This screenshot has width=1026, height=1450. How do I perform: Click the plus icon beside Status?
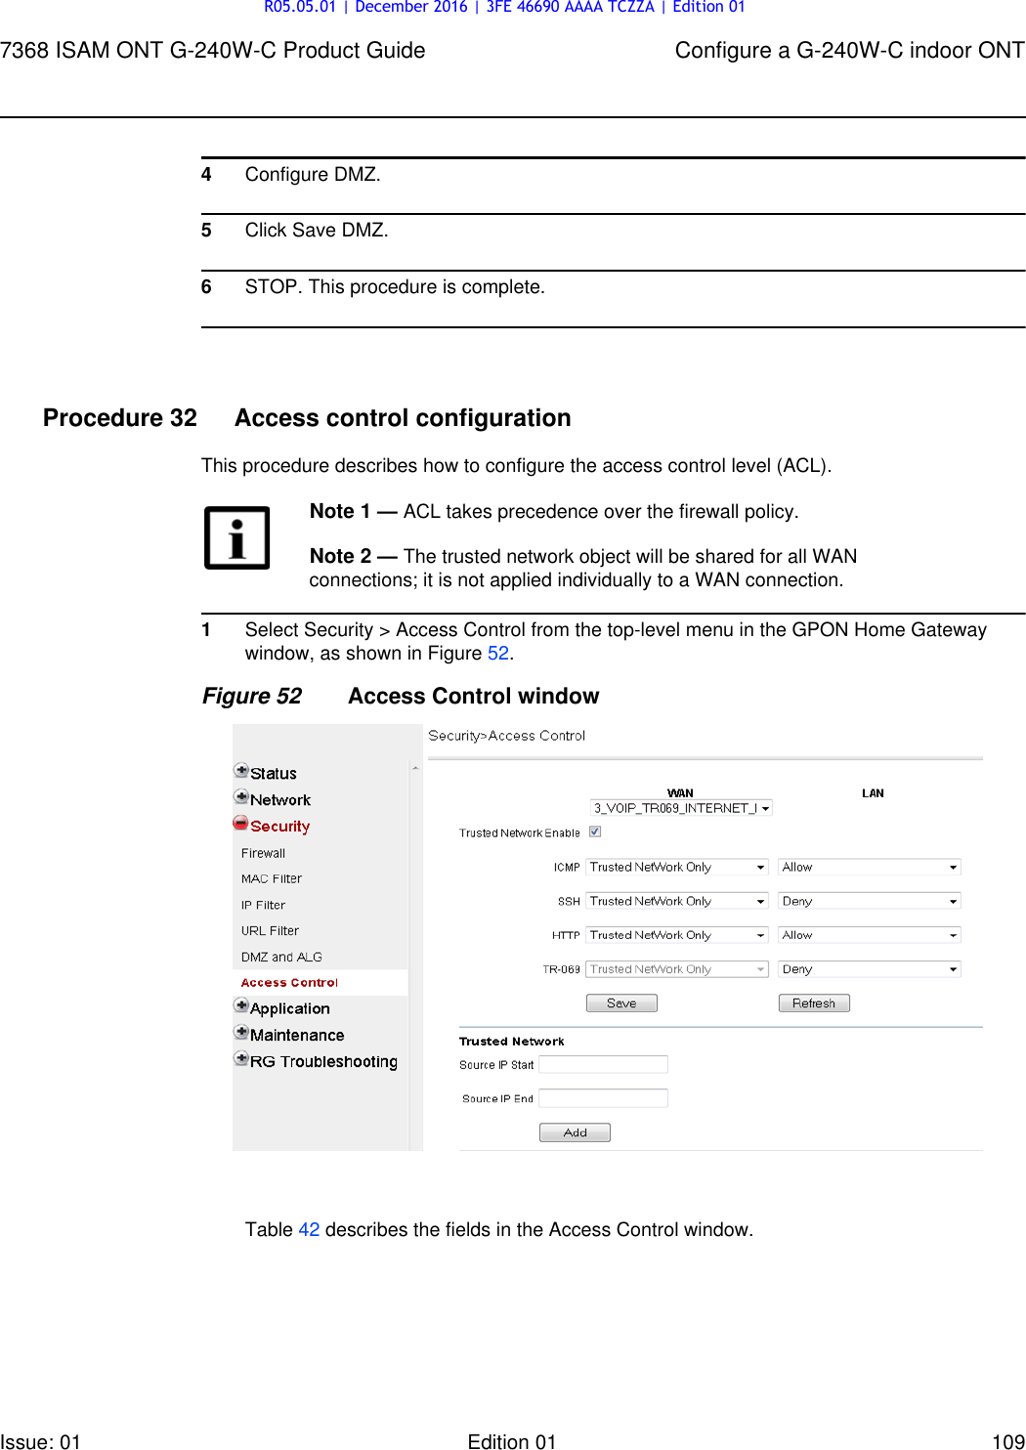coord(240,771)
